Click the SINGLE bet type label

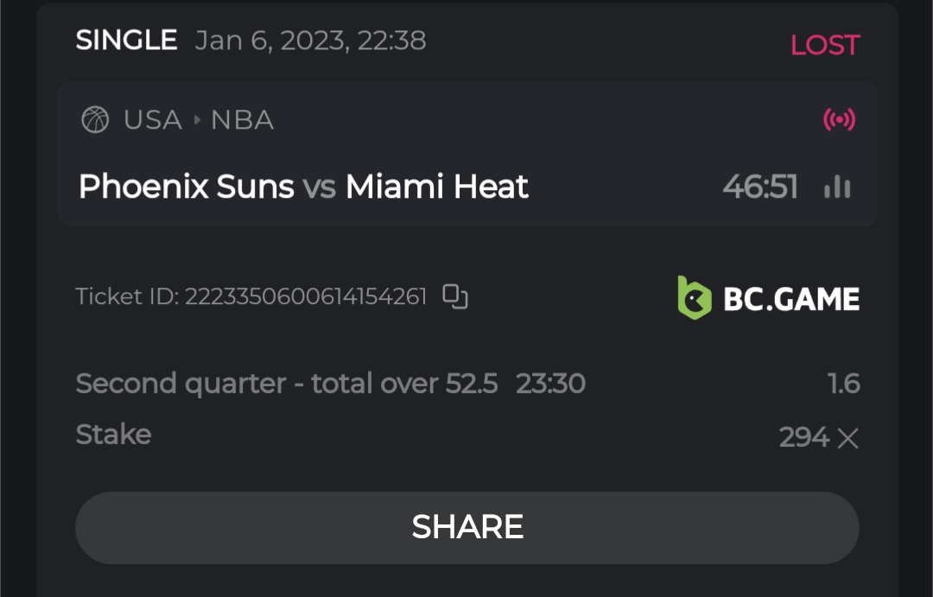click(126, 41)
